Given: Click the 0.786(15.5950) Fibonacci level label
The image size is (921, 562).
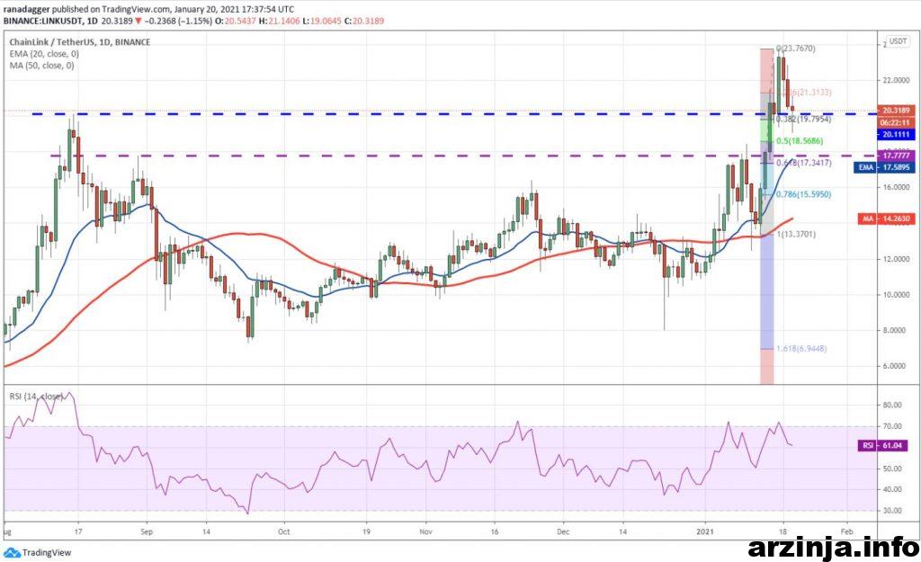Looking at the screenshot, I should pyautogui.click(x=803, y=194).
